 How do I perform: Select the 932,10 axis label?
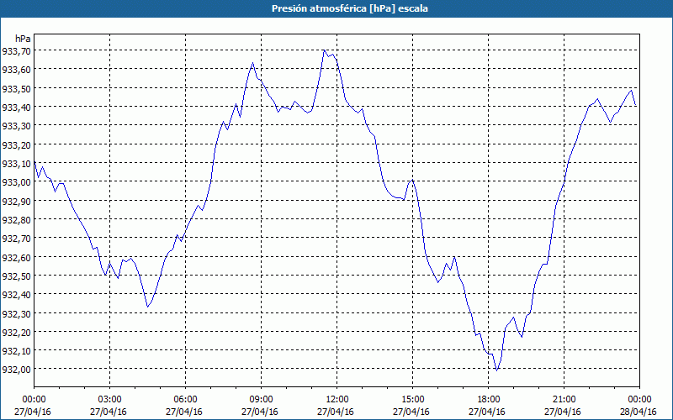point(16,350)
